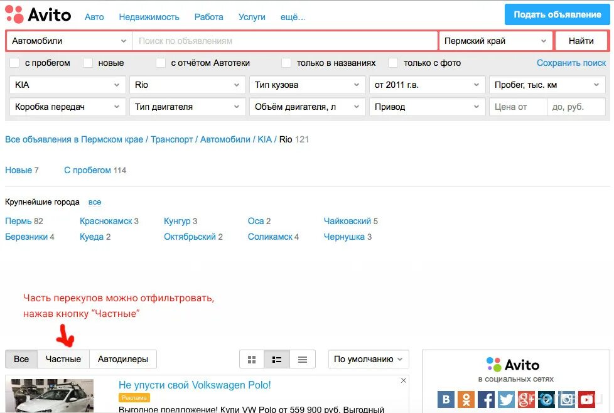The image size is (614, 413).
Task: Click the Avito logo in the header
Action: [38, 14]
